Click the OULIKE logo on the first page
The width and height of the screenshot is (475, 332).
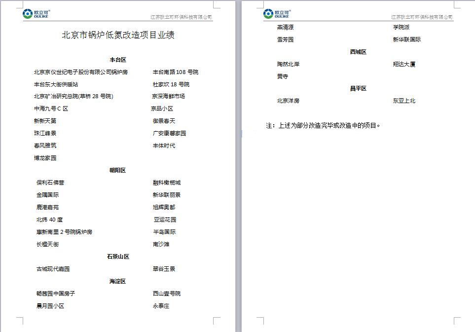[34, 14]
